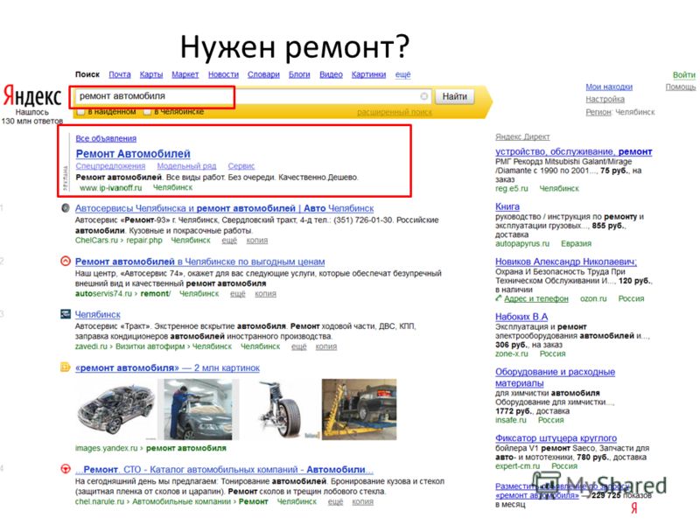Click the favicon beside Автосервисы Челябинска result

point(66,207)
